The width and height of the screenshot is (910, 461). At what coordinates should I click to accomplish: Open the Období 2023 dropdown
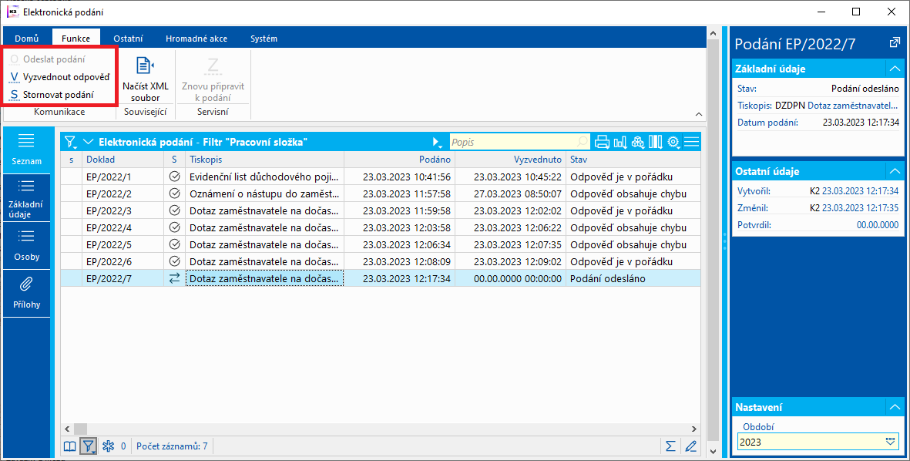tap(891, 442)
